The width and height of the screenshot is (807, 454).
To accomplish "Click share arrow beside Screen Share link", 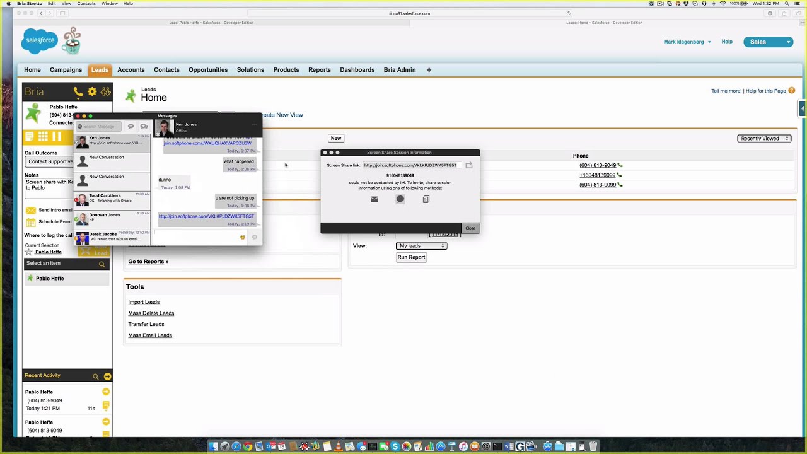I will (x=468, y=165).
